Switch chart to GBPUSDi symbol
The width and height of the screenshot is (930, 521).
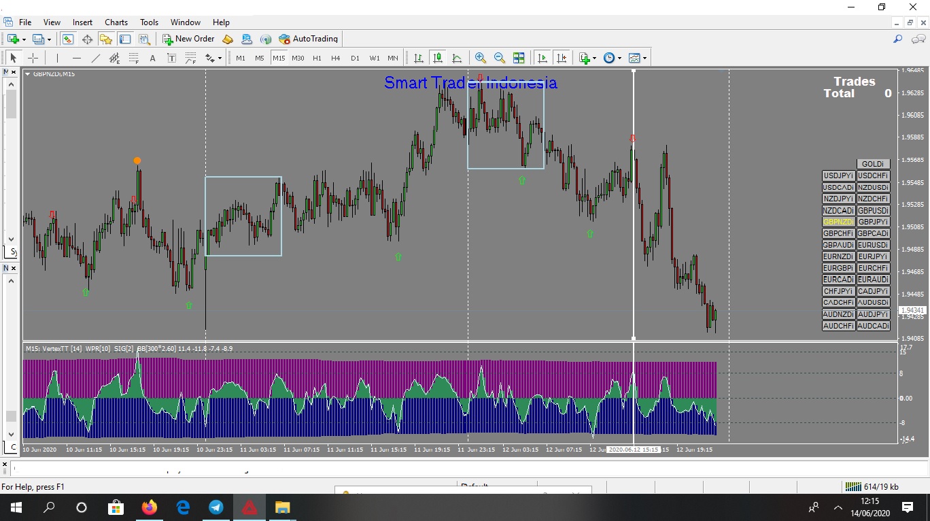coord(873,210)
